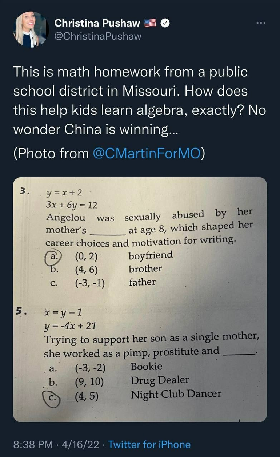Click the verified checkmark badge

[165, 23]
